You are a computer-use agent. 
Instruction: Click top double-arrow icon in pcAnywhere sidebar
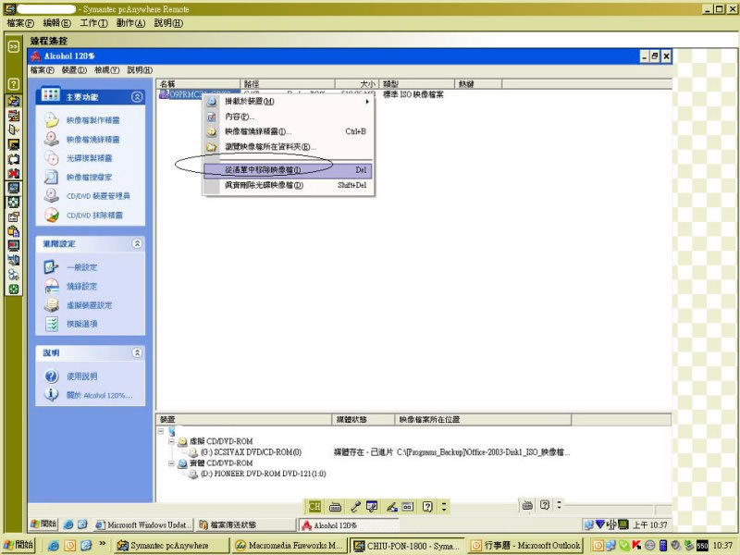click(14, 46)
